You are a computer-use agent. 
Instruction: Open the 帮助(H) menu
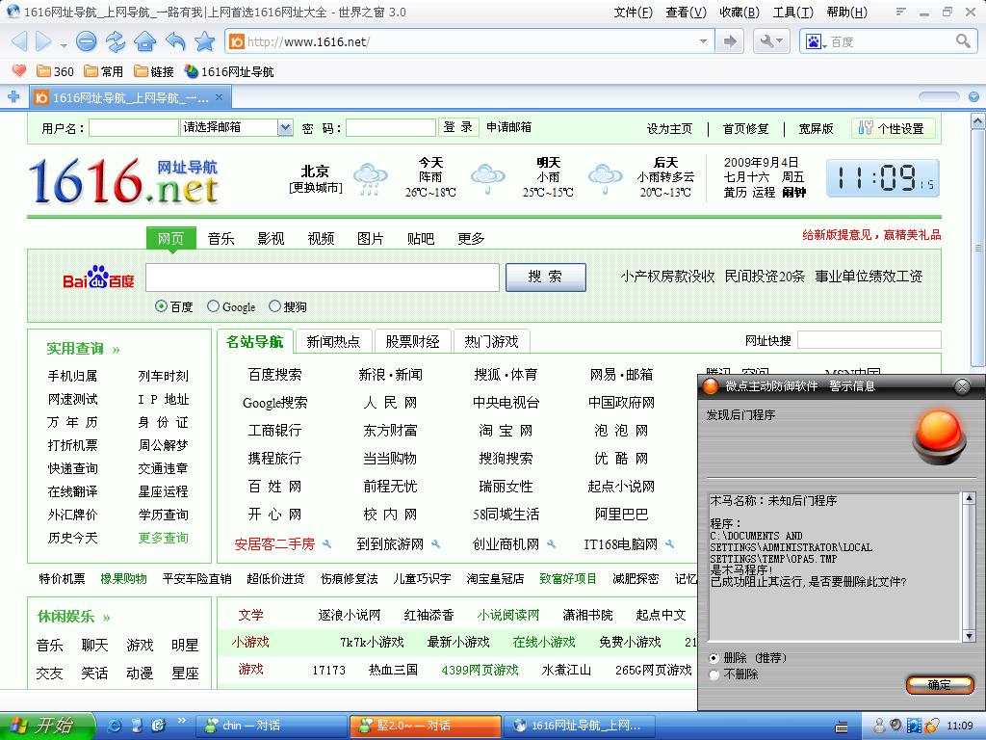tap(847, 12)
